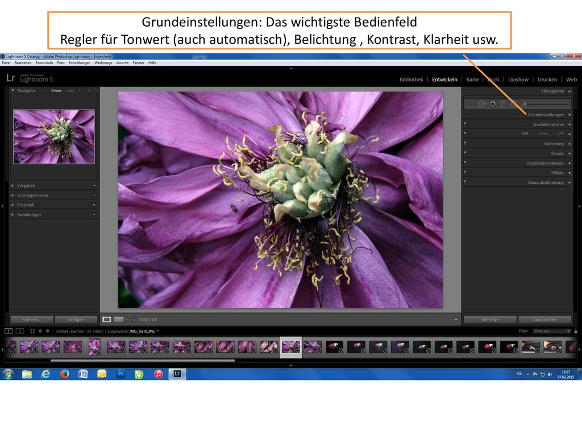The image size is (582, 436).
Task: Select the spot removal tool
Action: [x=482, y=104]
